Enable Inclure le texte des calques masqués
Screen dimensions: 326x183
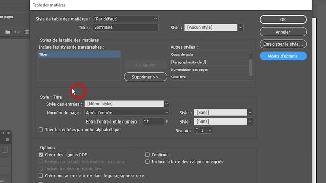(147, 162)
